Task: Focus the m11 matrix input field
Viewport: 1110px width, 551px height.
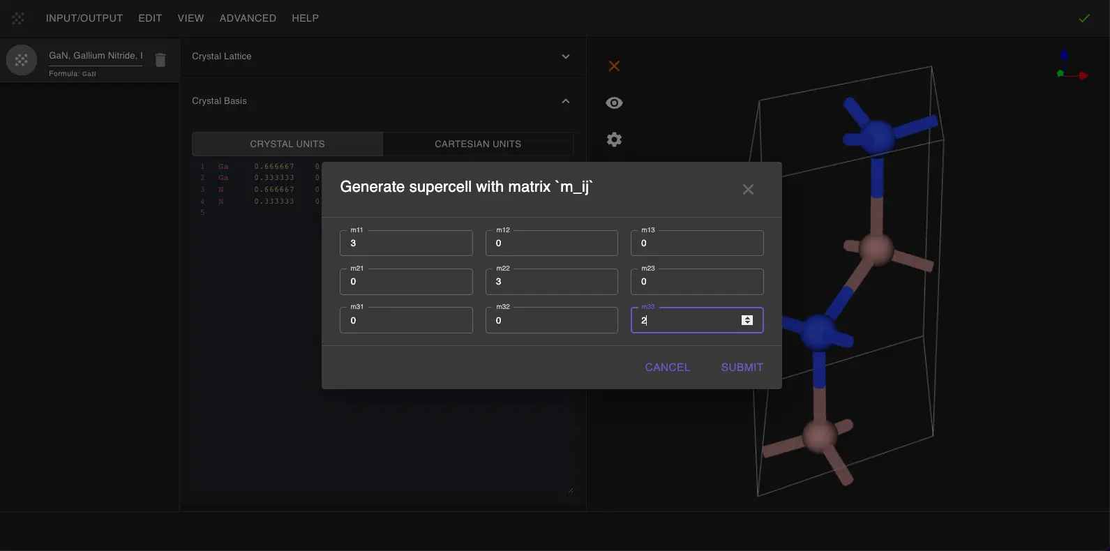Action: pyautogui.click(x=406, y=243)
